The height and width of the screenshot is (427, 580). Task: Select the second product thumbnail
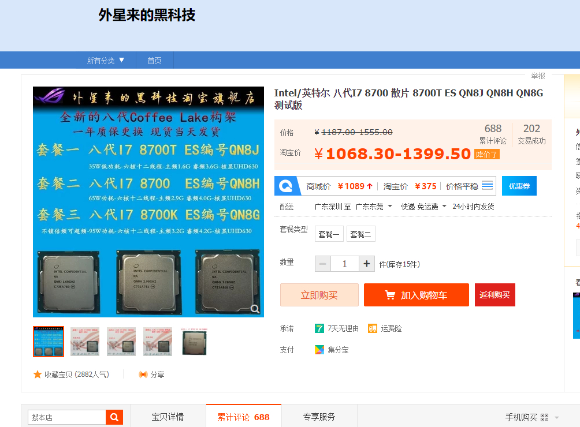pos(85,341)
